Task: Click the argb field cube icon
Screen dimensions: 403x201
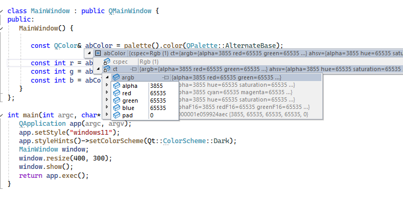Action: [116, 77]
